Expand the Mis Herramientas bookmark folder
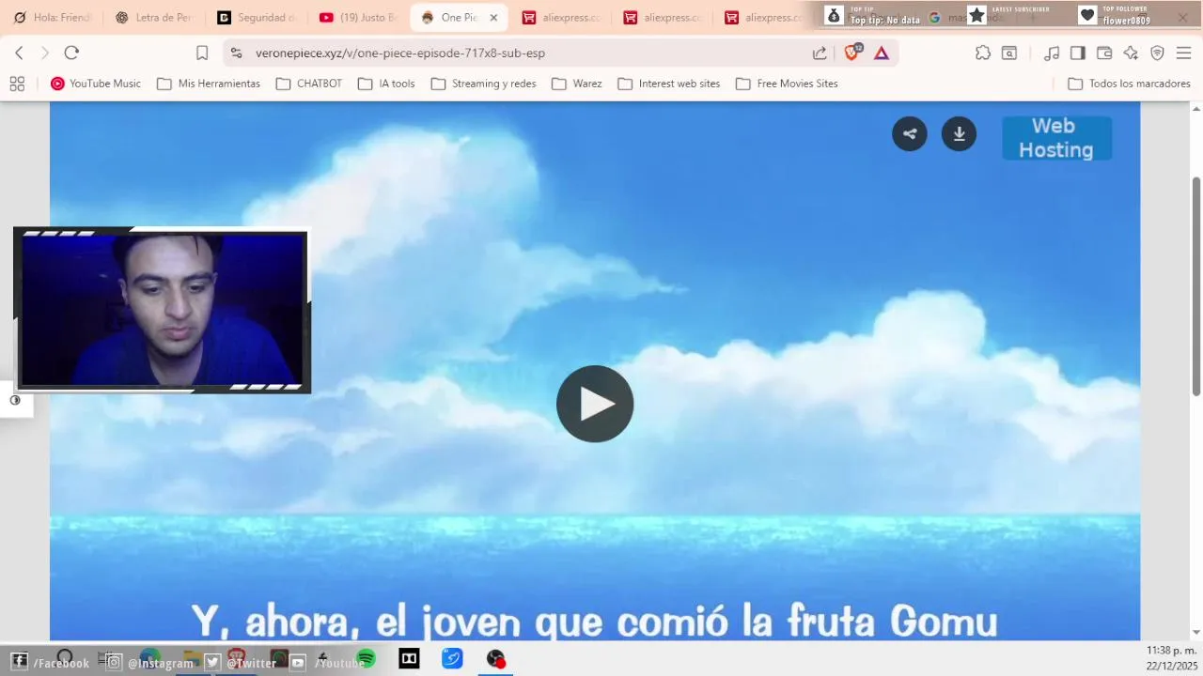The height and width of the screenshot is (676, 1203). (209, 84)
